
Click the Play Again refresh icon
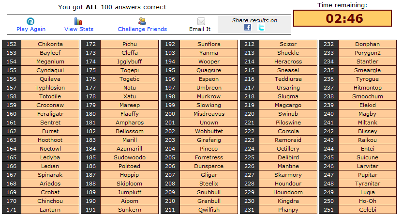[x=30, y=21]
